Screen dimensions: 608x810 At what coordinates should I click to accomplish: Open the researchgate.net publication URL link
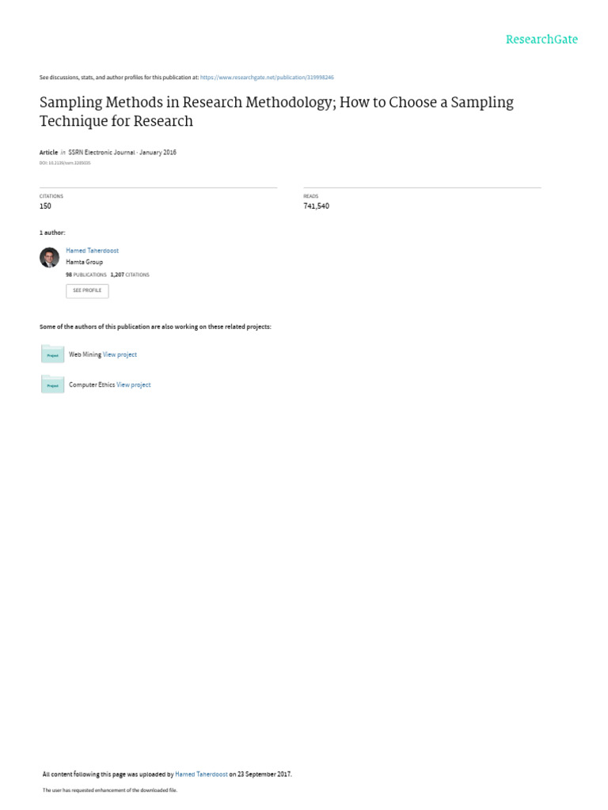pyautogui.click(x=267, y=78)
